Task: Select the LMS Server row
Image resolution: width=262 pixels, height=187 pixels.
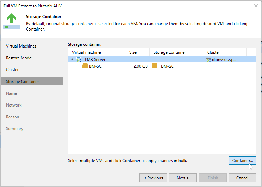Action: (x=139, y=60)
